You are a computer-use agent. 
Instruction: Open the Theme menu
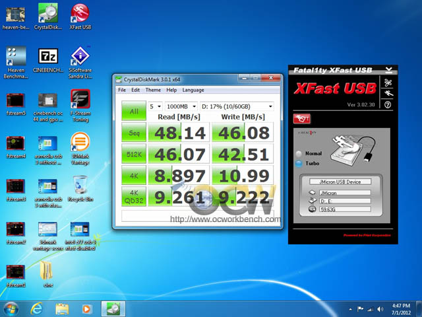[x=153, y=90]
